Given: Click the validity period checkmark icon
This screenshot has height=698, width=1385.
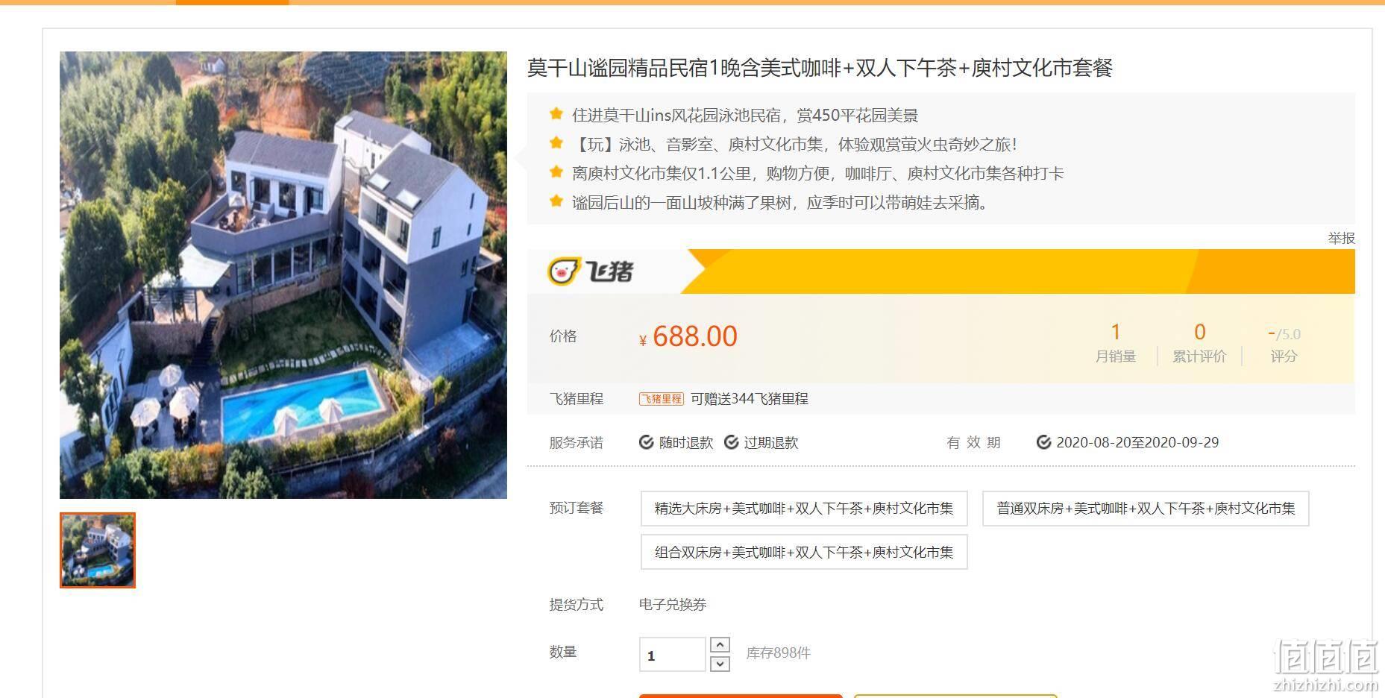Looking at the screenshot, I should tap(1044, 442).
